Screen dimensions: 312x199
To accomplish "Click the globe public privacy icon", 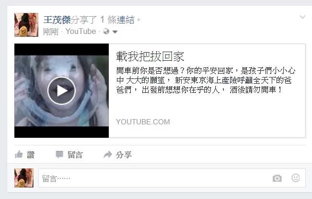I will pyautogui.click(x=106, y=32).
